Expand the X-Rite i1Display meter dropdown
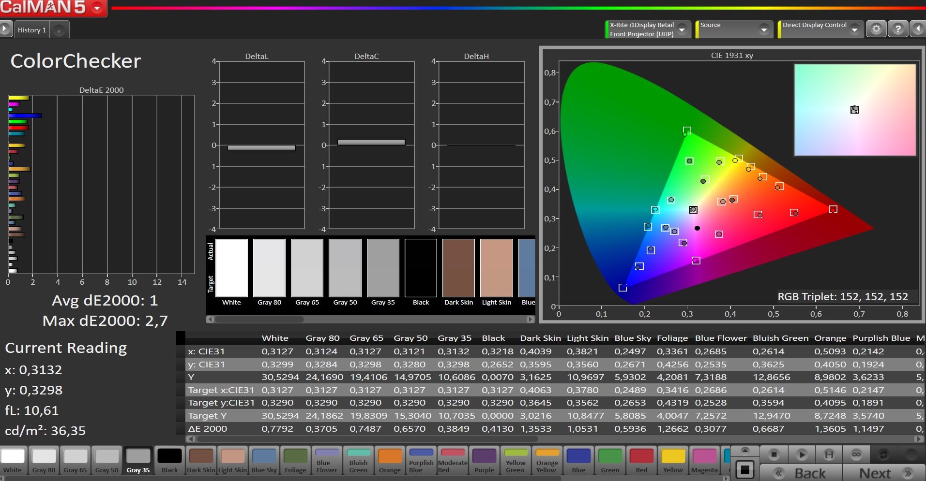This screenshot has height=481, width=926. click(682, 29)
